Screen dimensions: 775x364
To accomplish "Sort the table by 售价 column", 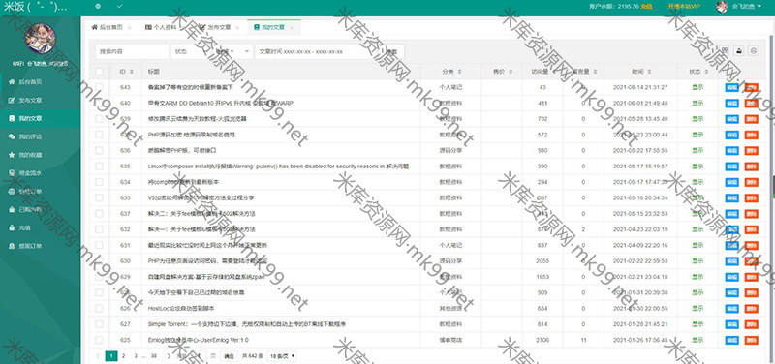I will [510, 72].
